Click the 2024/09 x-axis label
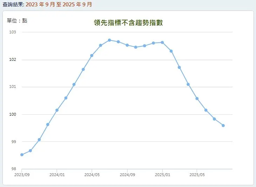 127,175
